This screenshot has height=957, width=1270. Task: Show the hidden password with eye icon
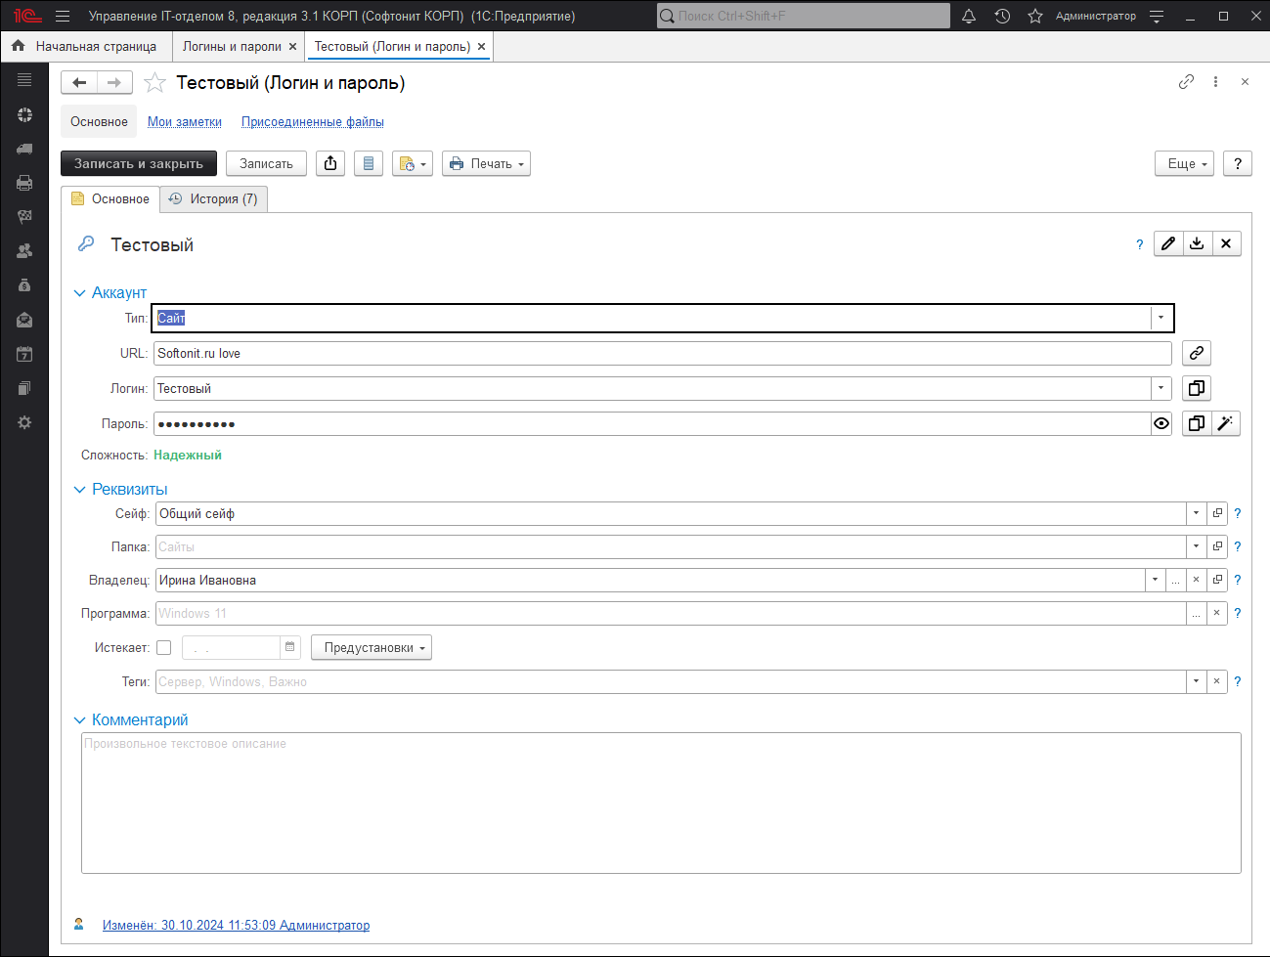click(1161, 423)
